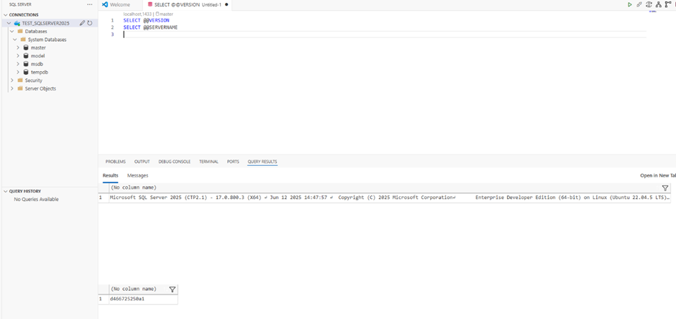Click the connection plug icon in editor toolbar
The image size is (676, 319).
coord(639,4)
